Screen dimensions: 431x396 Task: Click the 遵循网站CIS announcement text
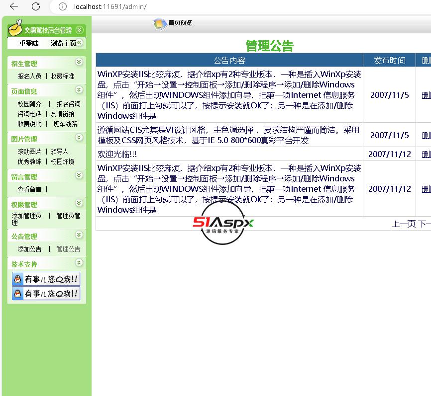click(228, 135)
